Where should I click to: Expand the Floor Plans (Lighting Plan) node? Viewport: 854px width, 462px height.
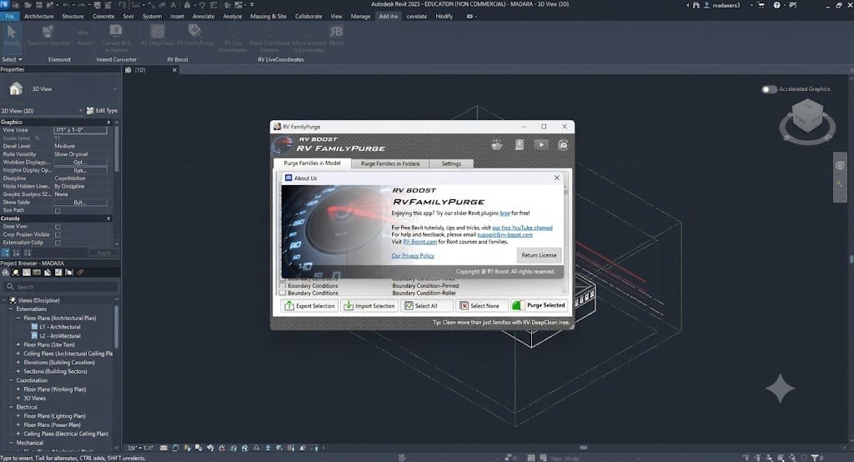[x=18, y=415]
